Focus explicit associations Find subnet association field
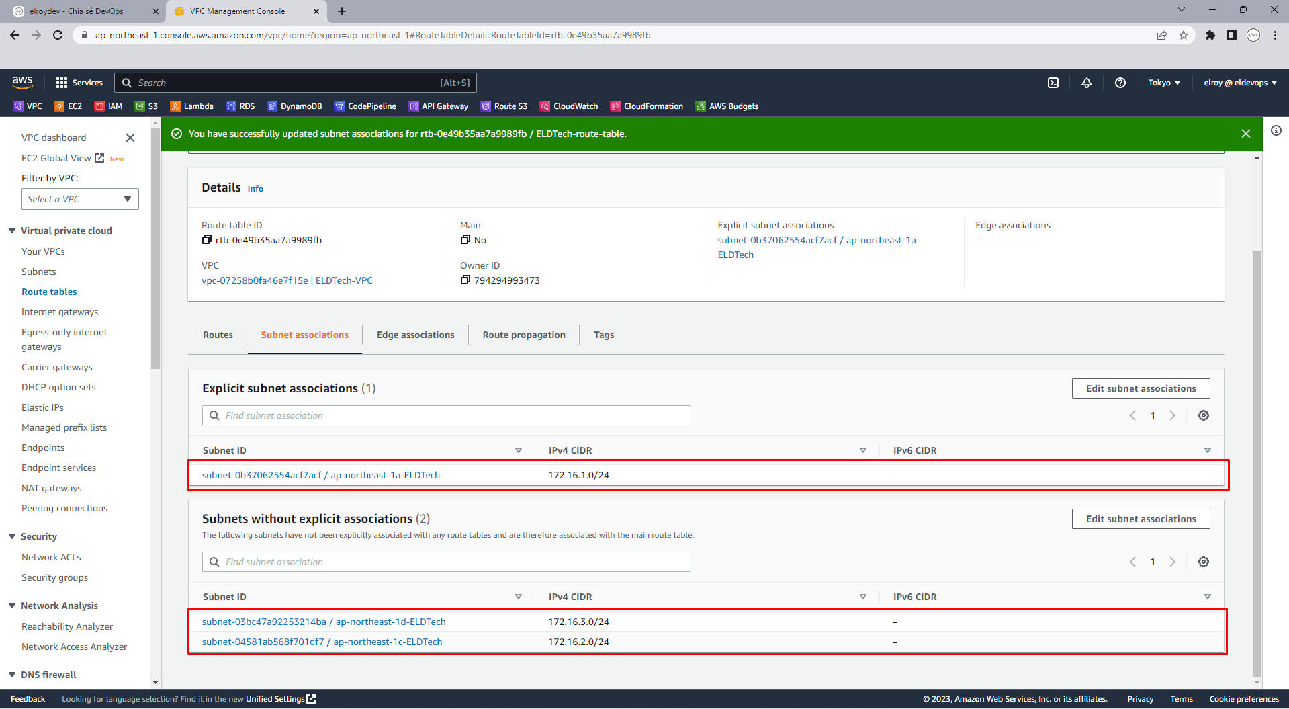This screenshot has width=1289, height=709. coord(446,415)
